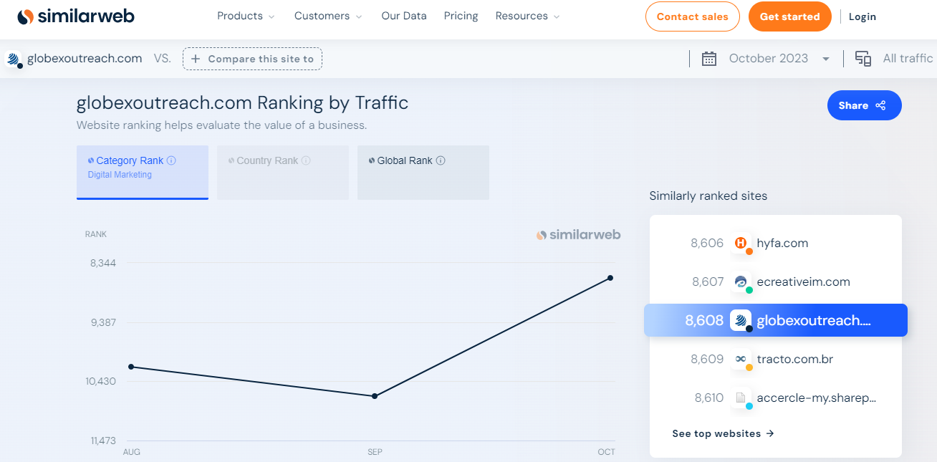
Task: Click the ecreativeim.com site icon
Action: (x=741, y=282)
